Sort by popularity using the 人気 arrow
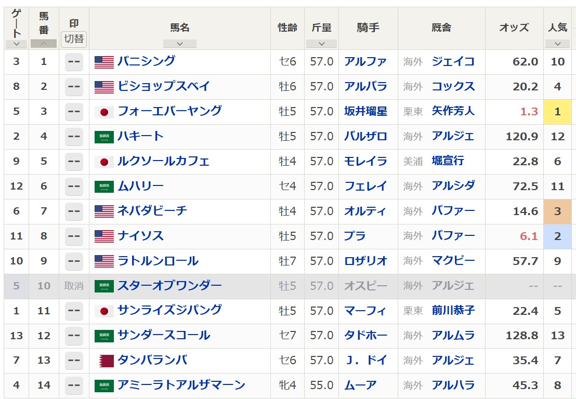Screen dimensions: 576x399 click(557, 44)
